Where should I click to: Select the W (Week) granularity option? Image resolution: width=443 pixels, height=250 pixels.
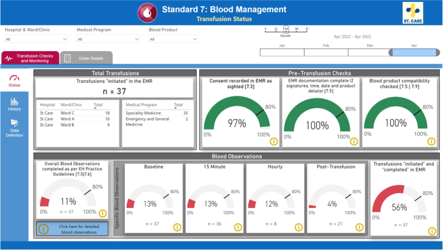tap(296, 29)
